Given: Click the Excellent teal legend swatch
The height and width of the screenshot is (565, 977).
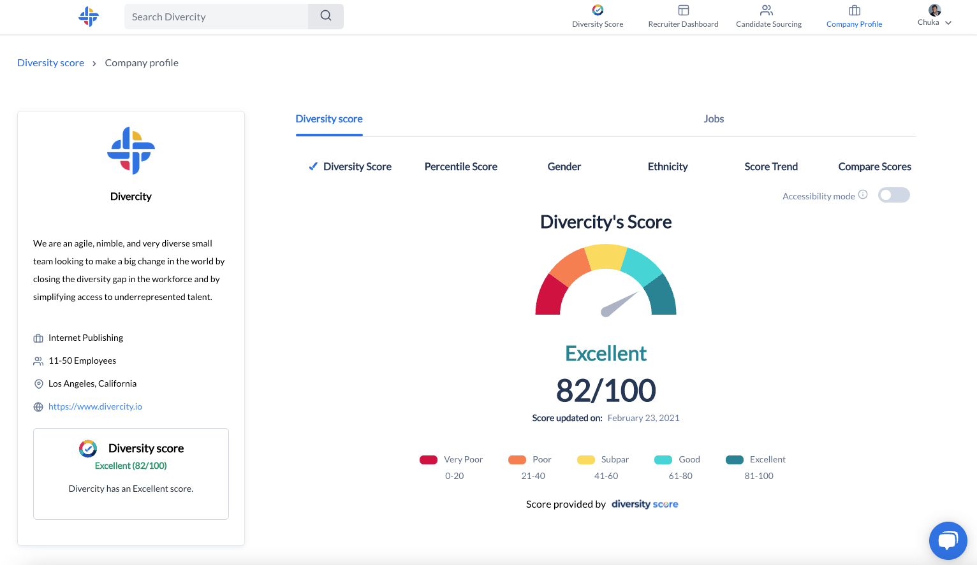Looking at the screenshot, I should 735,460.
